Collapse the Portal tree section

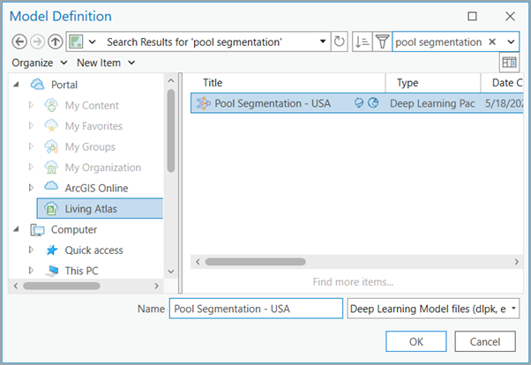point(18,86)
